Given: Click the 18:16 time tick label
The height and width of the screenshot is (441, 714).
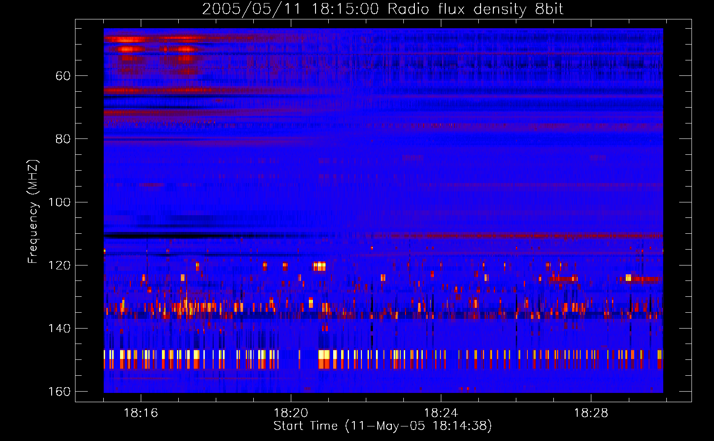Looking at the screenshot, I should click(x=141, y=413).
